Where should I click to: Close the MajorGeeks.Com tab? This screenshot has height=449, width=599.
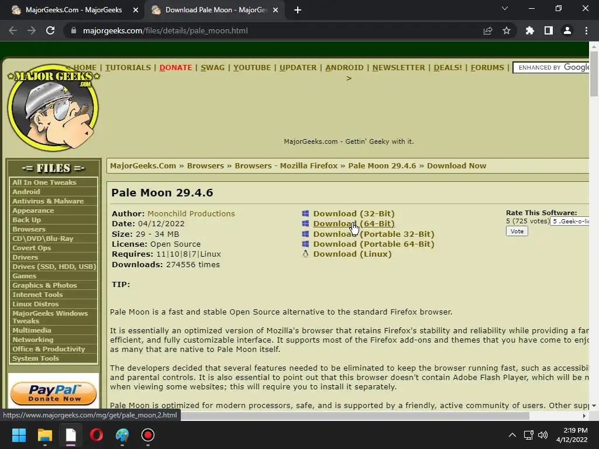(136, 10)
